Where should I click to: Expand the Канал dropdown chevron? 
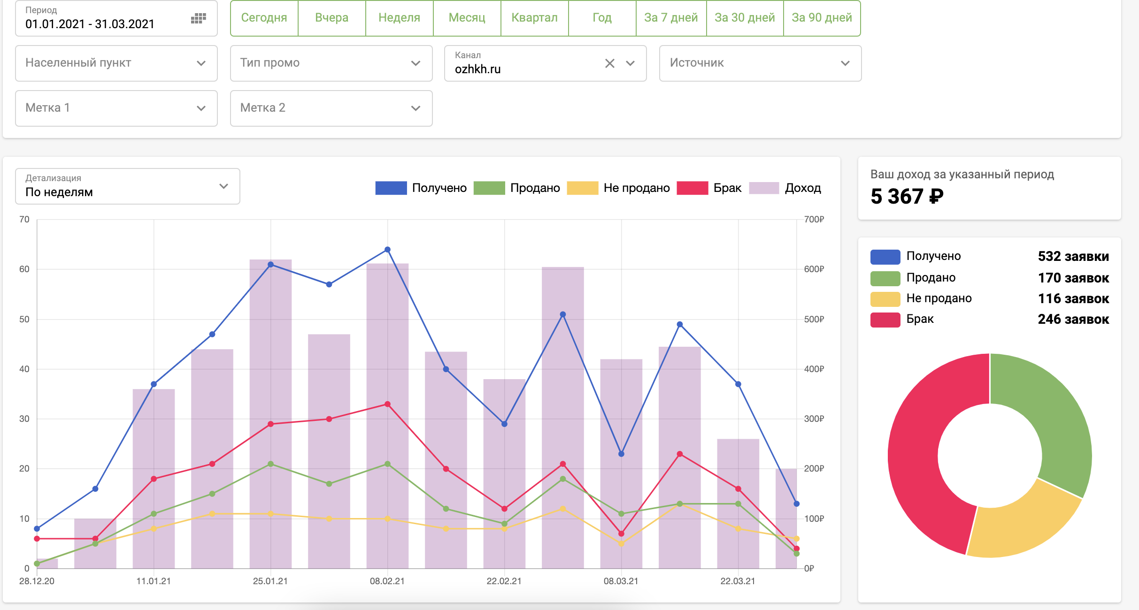pyautogui.click(x=630, y=63)
